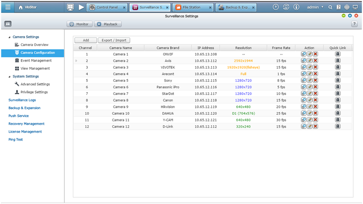Open Backup & Expansion in sidebar

(x=25, y=108)
